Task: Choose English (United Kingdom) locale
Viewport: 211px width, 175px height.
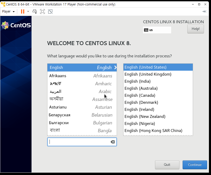Action: [158, 74]
